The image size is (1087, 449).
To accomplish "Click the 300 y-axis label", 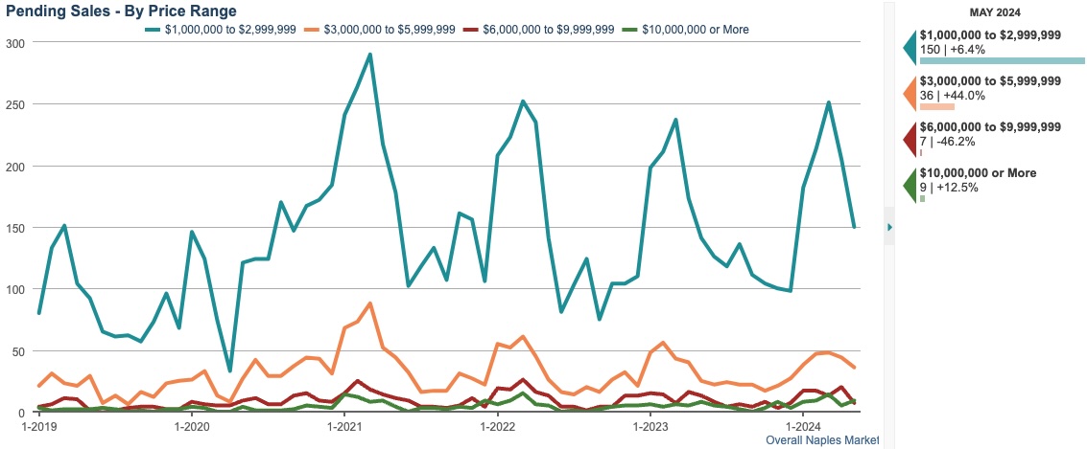I will (x=14, y=43).
